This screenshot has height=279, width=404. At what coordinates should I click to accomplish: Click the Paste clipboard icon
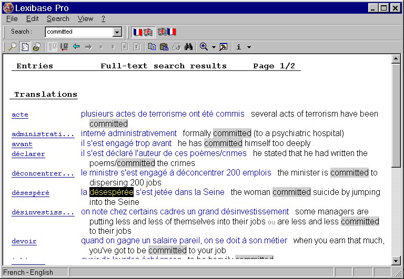164,47
